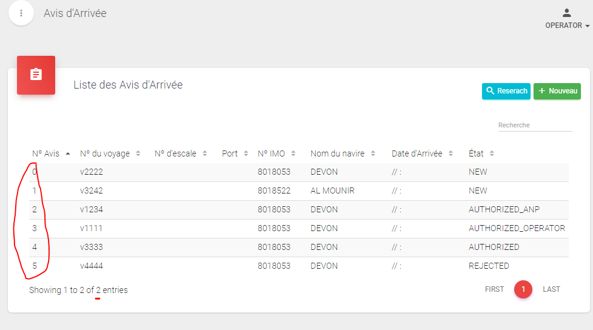This screenshot has width=593, height=330.
Task: Focus the Recherche search field
Action: coord(535,125)
